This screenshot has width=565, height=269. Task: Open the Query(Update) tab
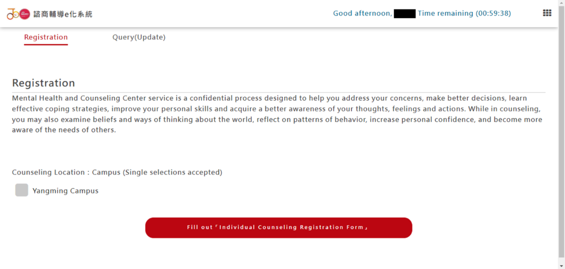(x=139, y=37)
